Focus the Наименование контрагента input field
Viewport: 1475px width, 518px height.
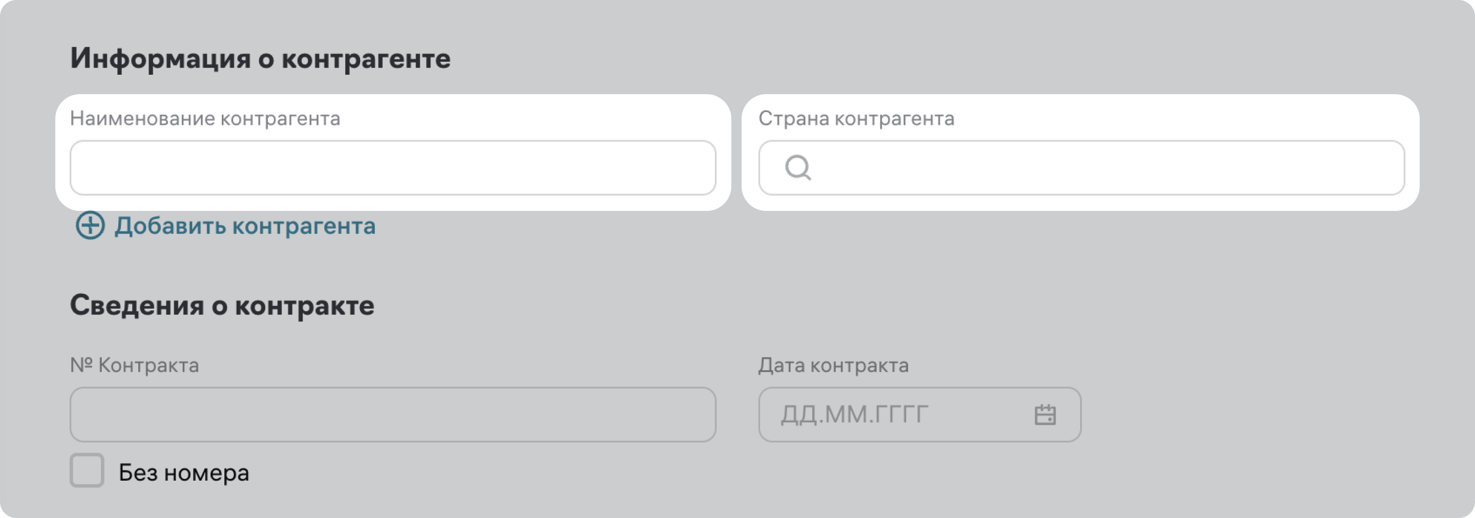[393, 168]
